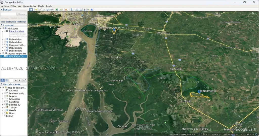
Task: Expand the Edificios 3D layer node
Action: point(2,105)
